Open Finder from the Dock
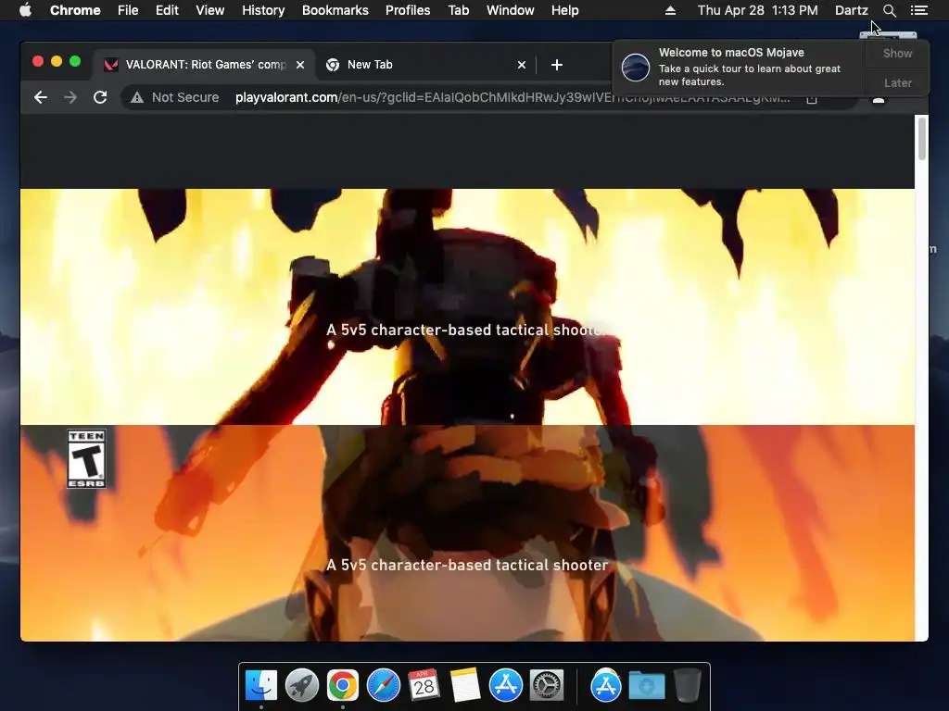Screen dimensions: 949x711 coord(261,685)
